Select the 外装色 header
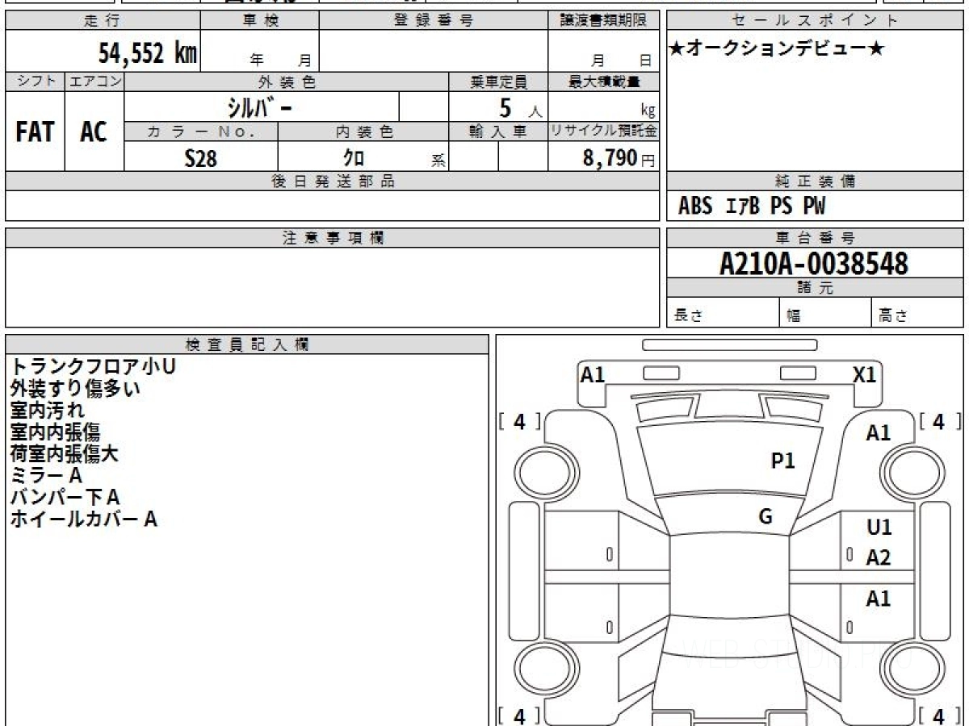Screen dimensions: 969x726 click(x=287, y=81)
